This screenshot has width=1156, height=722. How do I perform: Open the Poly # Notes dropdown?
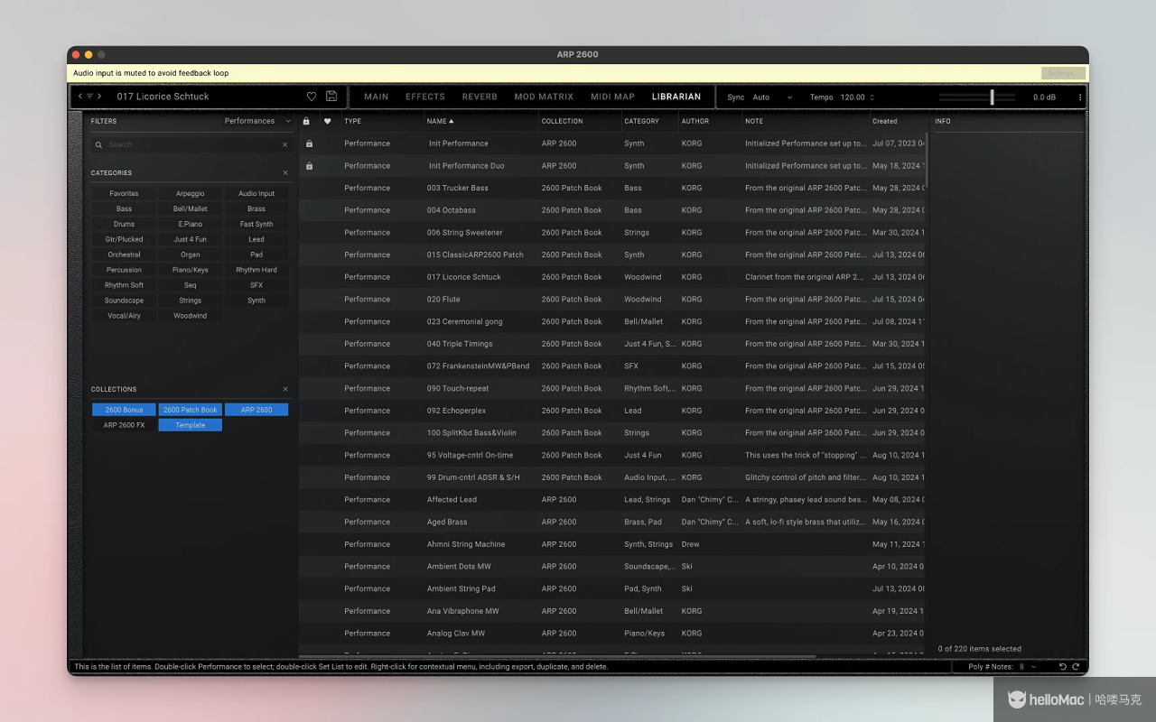coord(1028,667)
